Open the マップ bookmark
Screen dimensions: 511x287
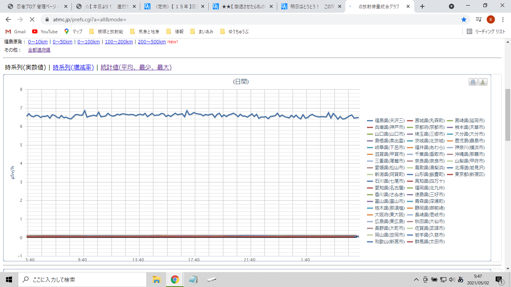[73, 32]
